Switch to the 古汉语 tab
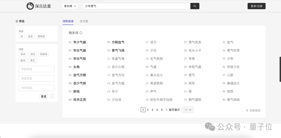The height and width of the screenshot is (138, 281). [84, 21]
